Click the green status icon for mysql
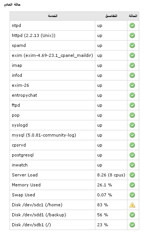This screenshot has height=241, width=147. (x=132, y=135)
